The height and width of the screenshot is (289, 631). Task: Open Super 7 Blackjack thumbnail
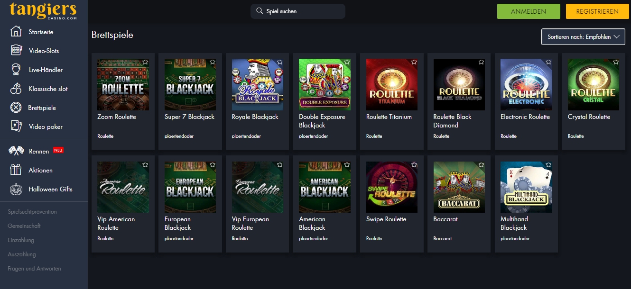pos(190,84)
